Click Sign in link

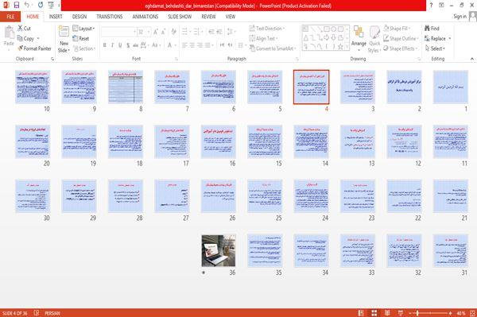[x=460, y=17]
